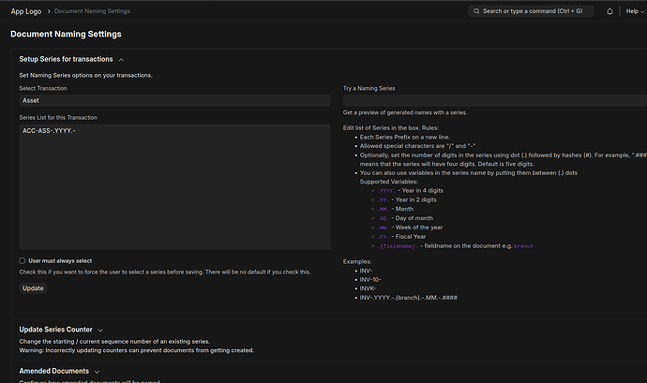647x383 pixels.
Task: Open the Help dropdown menu
Action: [x=635, y=11]
